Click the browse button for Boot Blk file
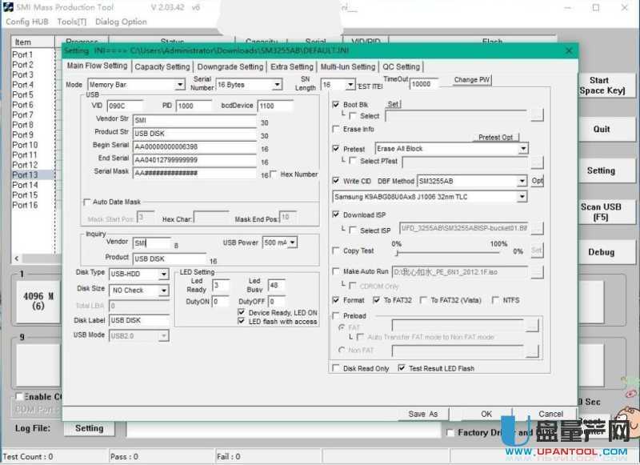640x465 pixels. tap(537, 116)
